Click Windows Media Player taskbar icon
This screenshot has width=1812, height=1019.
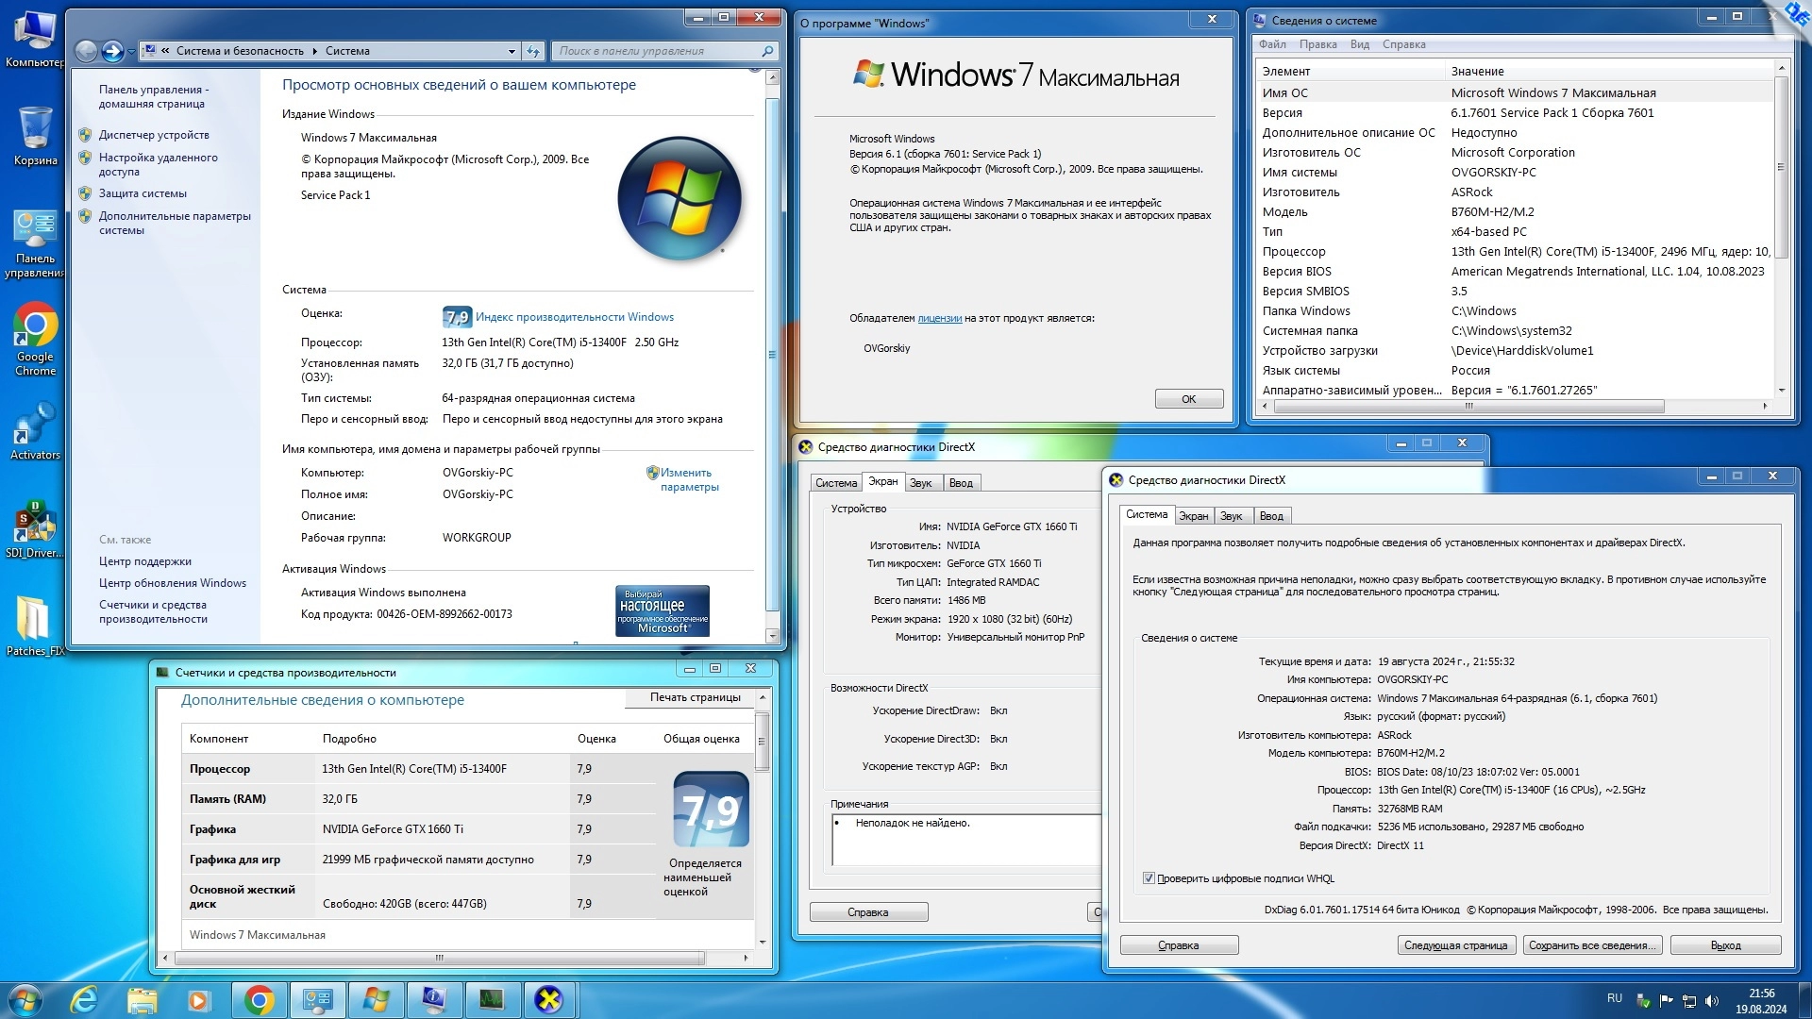click(x=198, y=999)
